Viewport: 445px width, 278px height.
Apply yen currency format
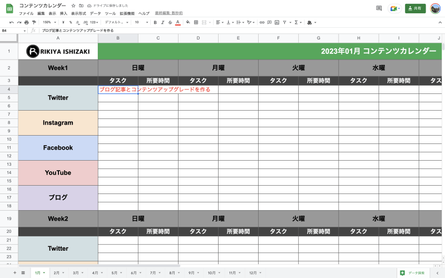click(63, 22)
